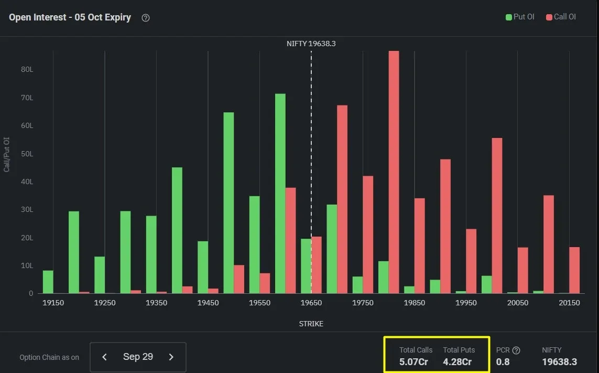Screen dimensions: 599x373
Task: Click the red Call OI bar at 19900
Action: coord(445,227)
